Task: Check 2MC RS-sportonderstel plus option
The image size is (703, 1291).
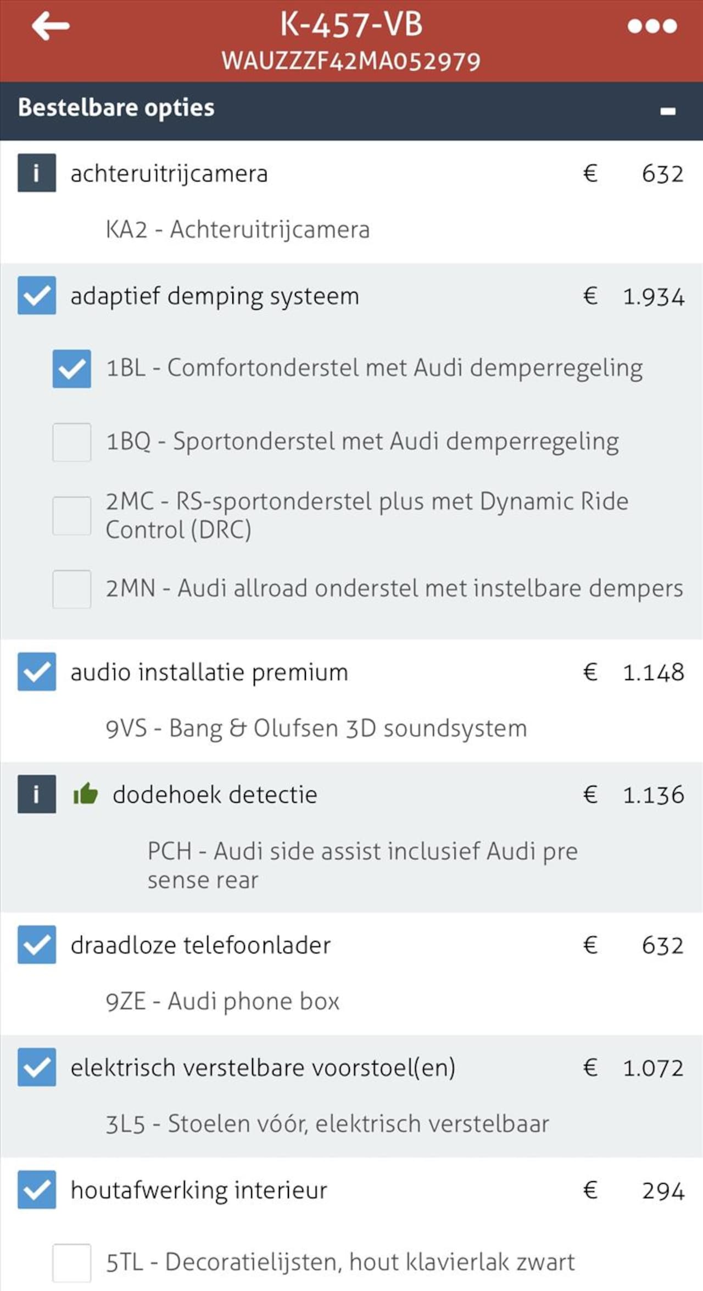Action: (x=72, y=516)
